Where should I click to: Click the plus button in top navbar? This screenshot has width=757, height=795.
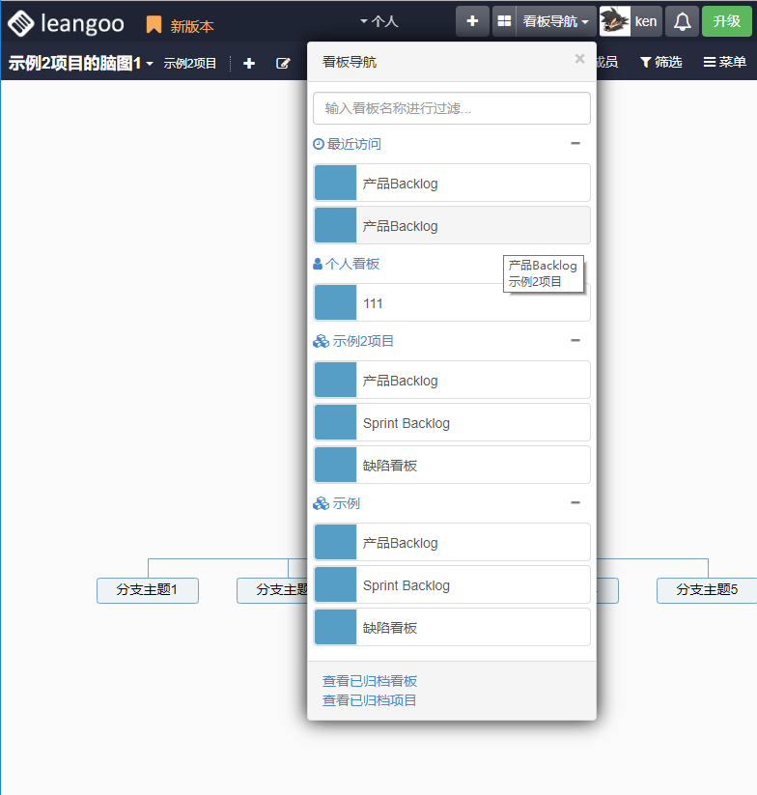tap(472, 21)
